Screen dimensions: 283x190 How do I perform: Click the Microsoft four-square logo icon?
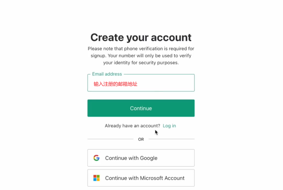[96, 178]
